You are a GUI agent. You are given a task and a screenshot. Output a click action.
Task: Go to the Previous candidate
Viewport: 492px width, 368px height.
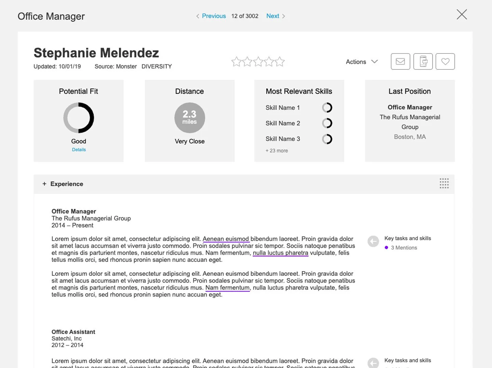pyautogui.click(x=211, y=16)
